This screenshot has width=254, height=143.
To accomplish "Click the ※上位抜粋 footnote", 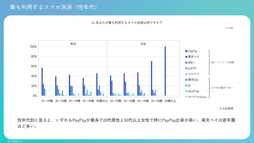I will pos(227,109).
